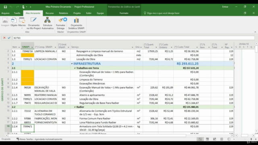Open the Recurso ribbon tab

click(50, 13)
